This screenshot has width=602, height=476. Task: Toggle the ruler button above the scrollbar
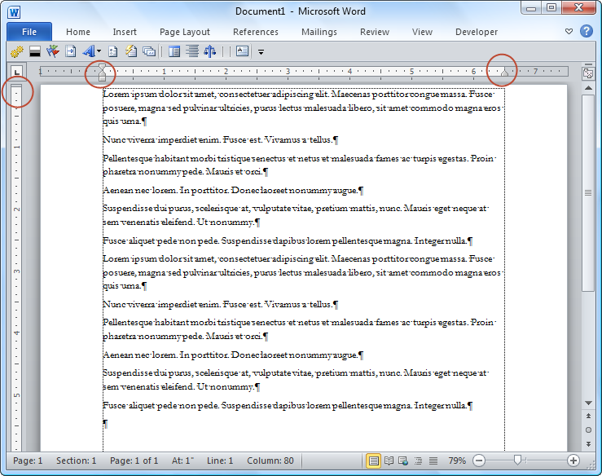[x=588, y=73]
